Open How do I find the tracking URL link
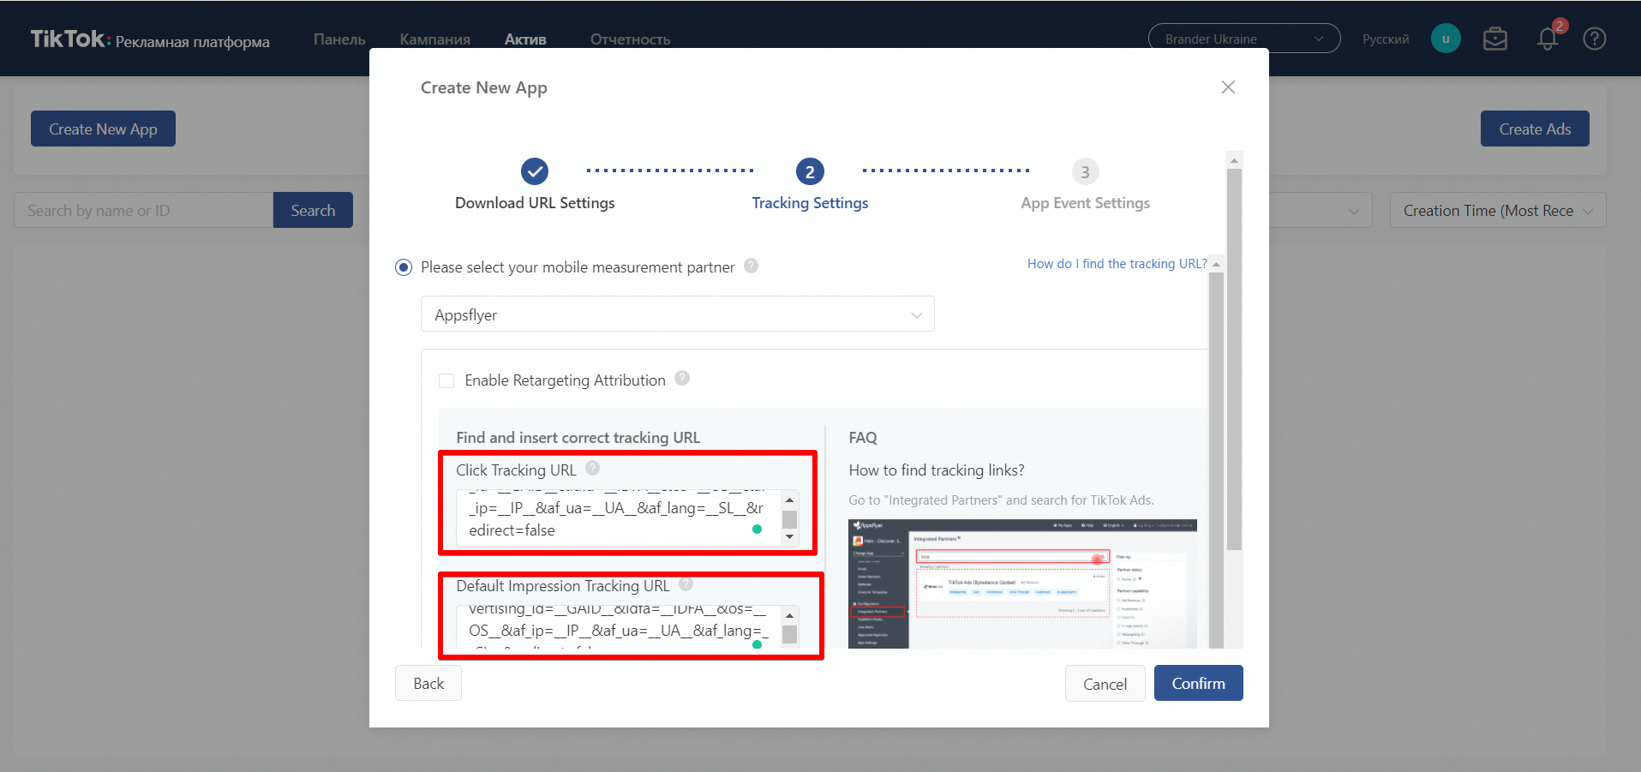 coord(1117,264)
